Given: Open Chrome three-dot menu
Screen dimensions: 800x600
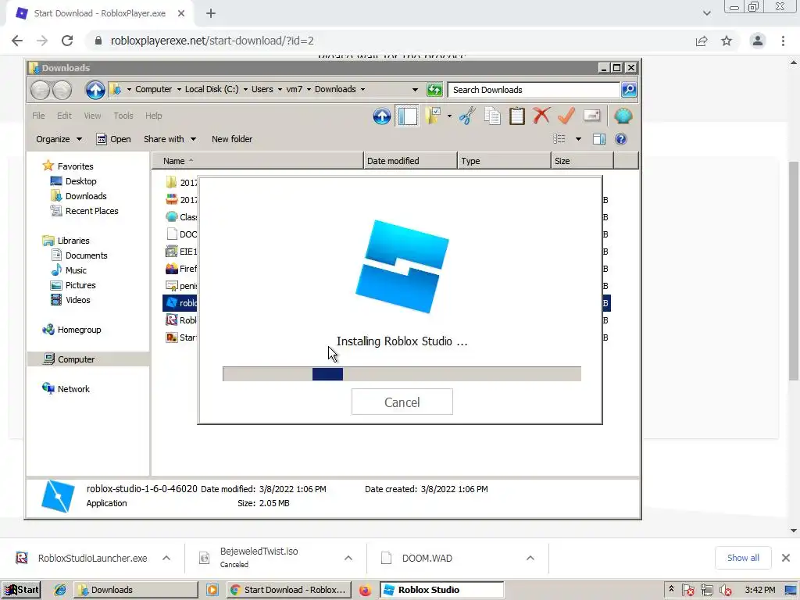Looking at the screenshot, I should click(x=783, y=41).
